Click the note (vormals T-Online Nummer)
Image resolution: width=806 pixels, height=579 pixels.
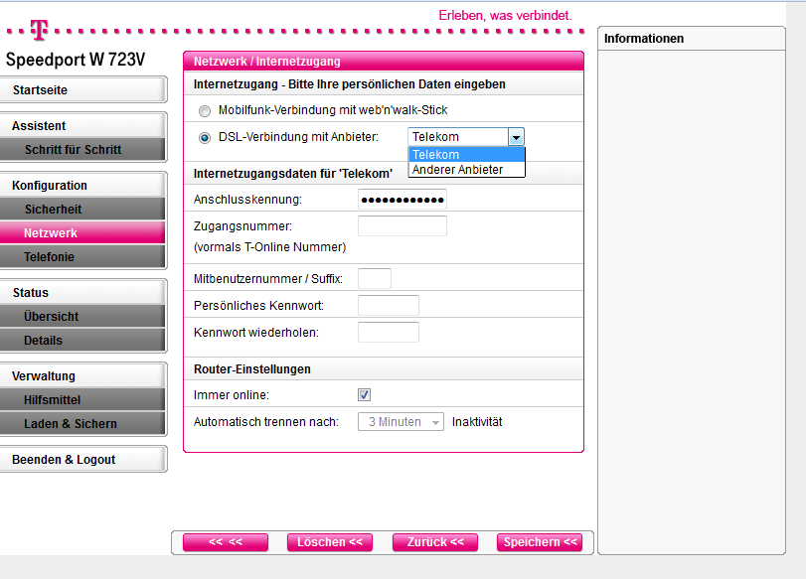[270, 247]
